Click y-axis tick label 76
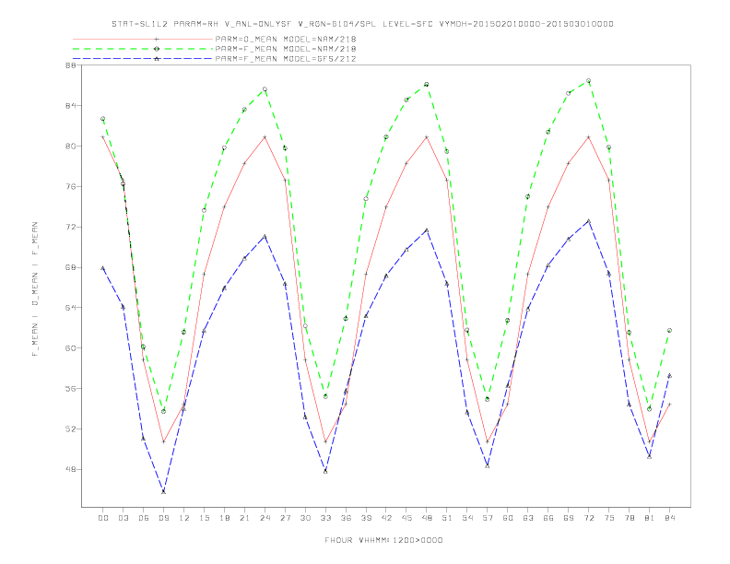The width and height of the screenshot is (730, 564). point(71,186)
